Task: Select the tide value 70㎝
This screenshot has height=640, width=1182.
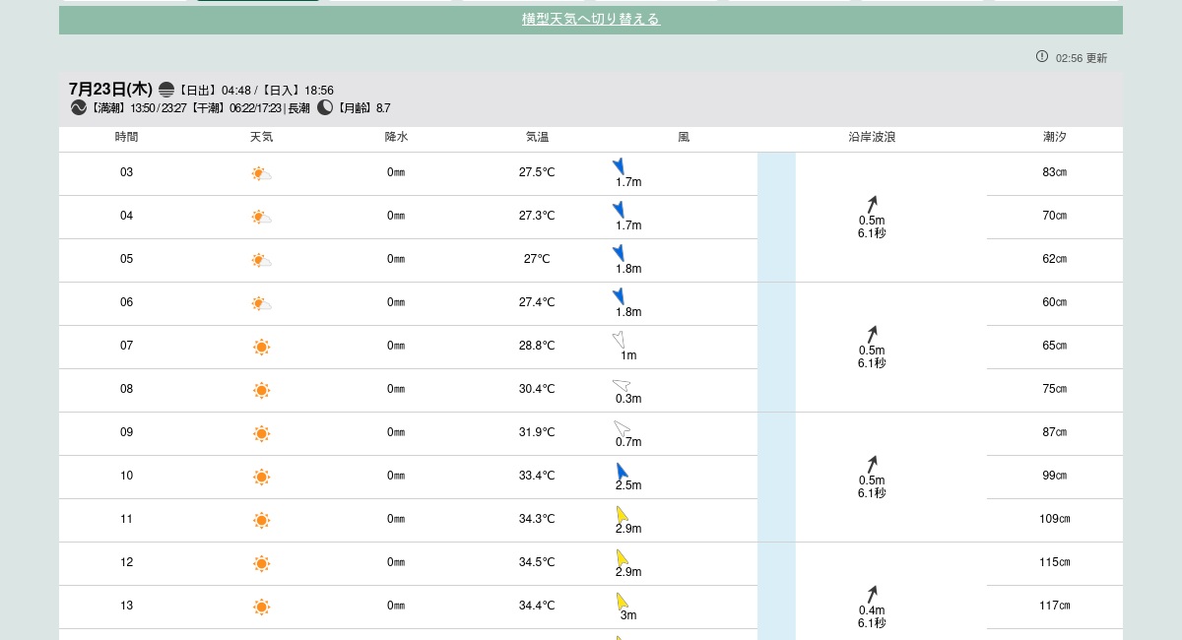Action: (1054, 216)
